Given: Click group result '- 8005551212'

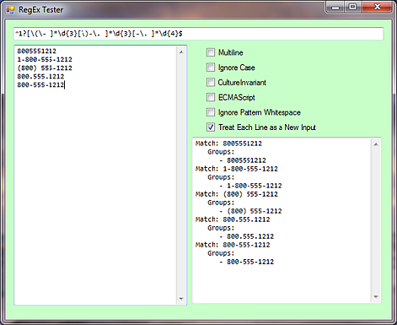Looking at the screenshot, I should [243, 160].
